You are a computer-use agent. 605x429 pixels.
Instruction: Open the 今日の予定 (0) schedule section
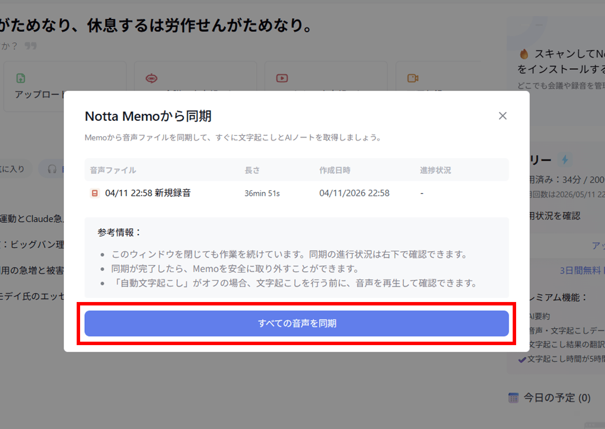(557, 398)
